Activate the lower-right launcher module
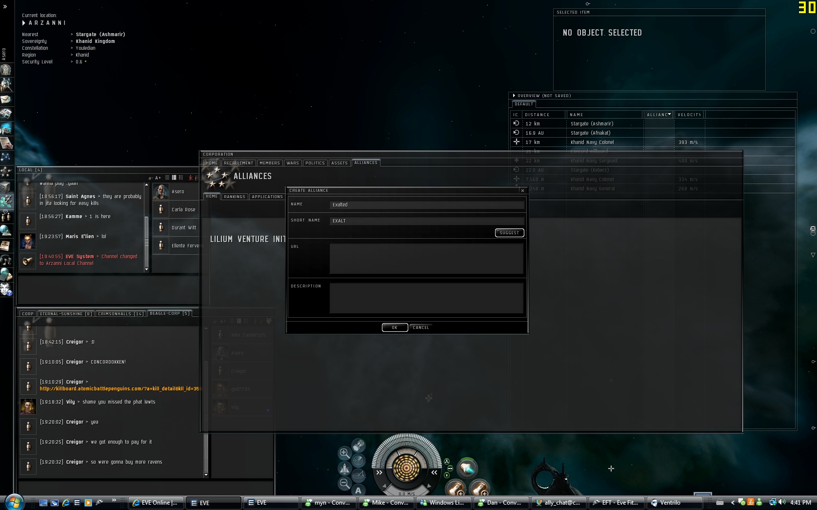The image size is (817, 510). 479,488
